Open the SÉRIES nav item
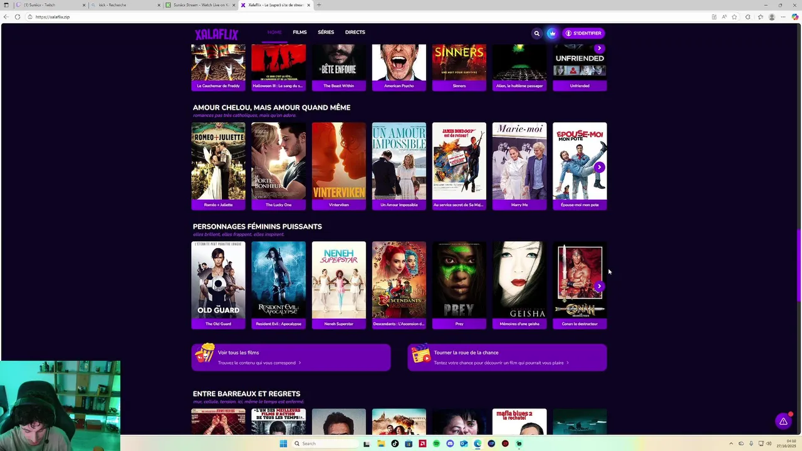Viewport: 802px width, 451px height. [x=326, y=32]
